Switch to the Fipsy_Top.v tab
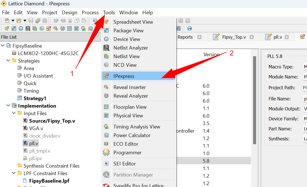 [x=234, y=37]
